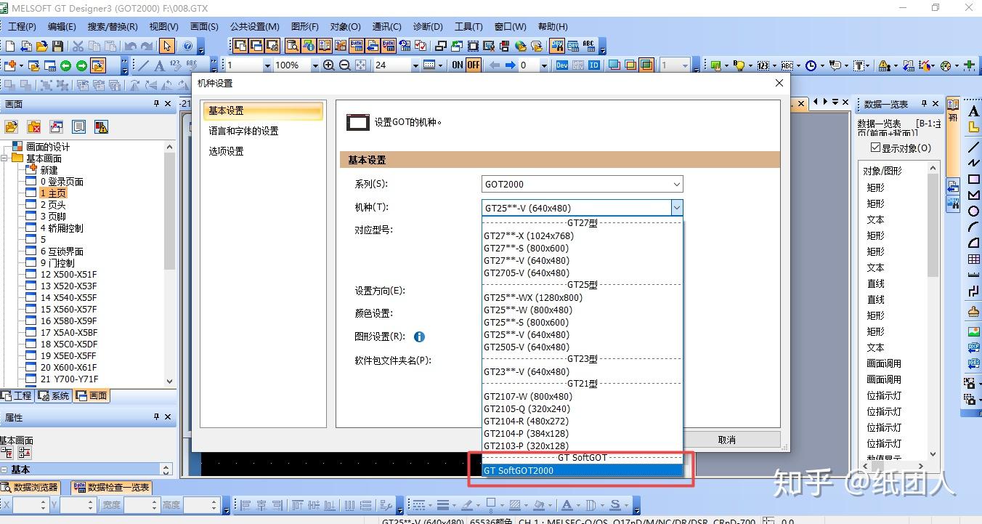The image size is (982, 524).
Task: Open the 100% zoom level dropdown
Action: pyautogui.click(x=315, y=65)
